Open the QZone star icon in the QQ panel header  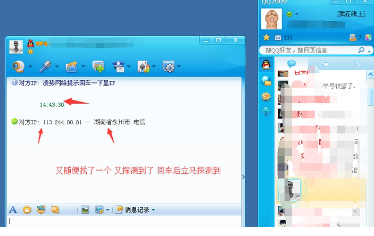click(x=266, y=37)
